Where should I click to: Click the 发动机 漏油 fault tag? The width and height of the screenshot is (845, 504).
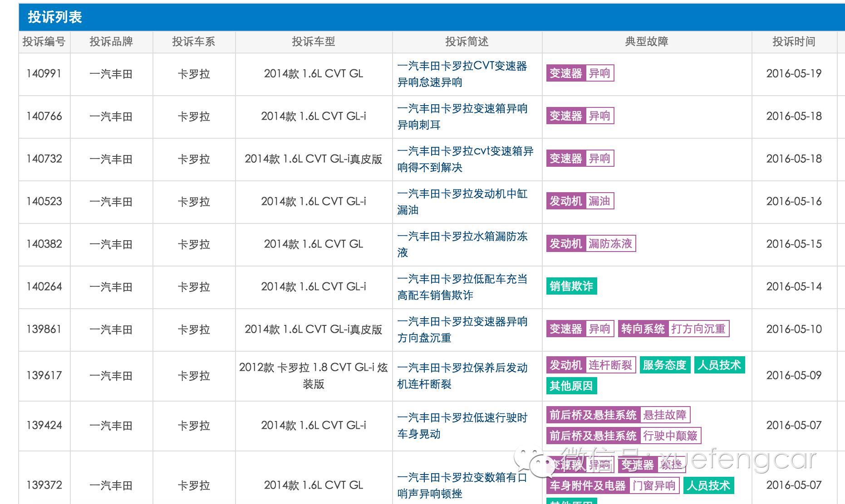pyautogui.click(x=580, y=201)
